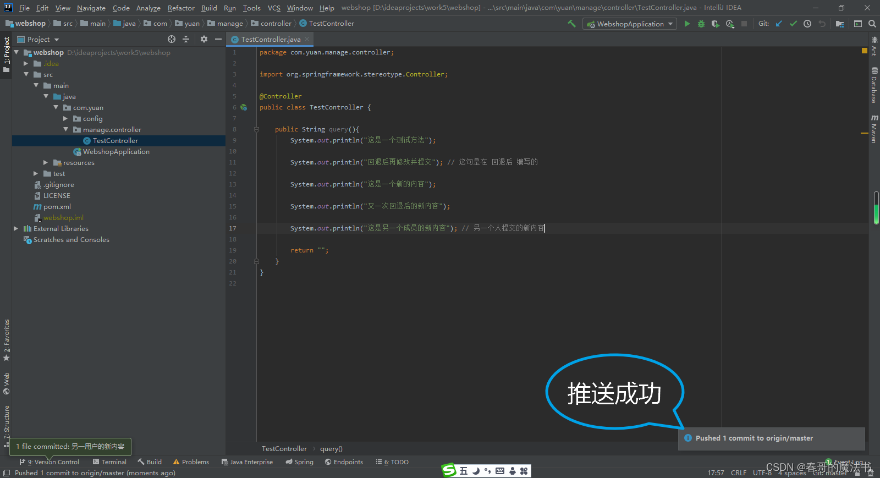Open the TODO tool window

tap(392, 462)
